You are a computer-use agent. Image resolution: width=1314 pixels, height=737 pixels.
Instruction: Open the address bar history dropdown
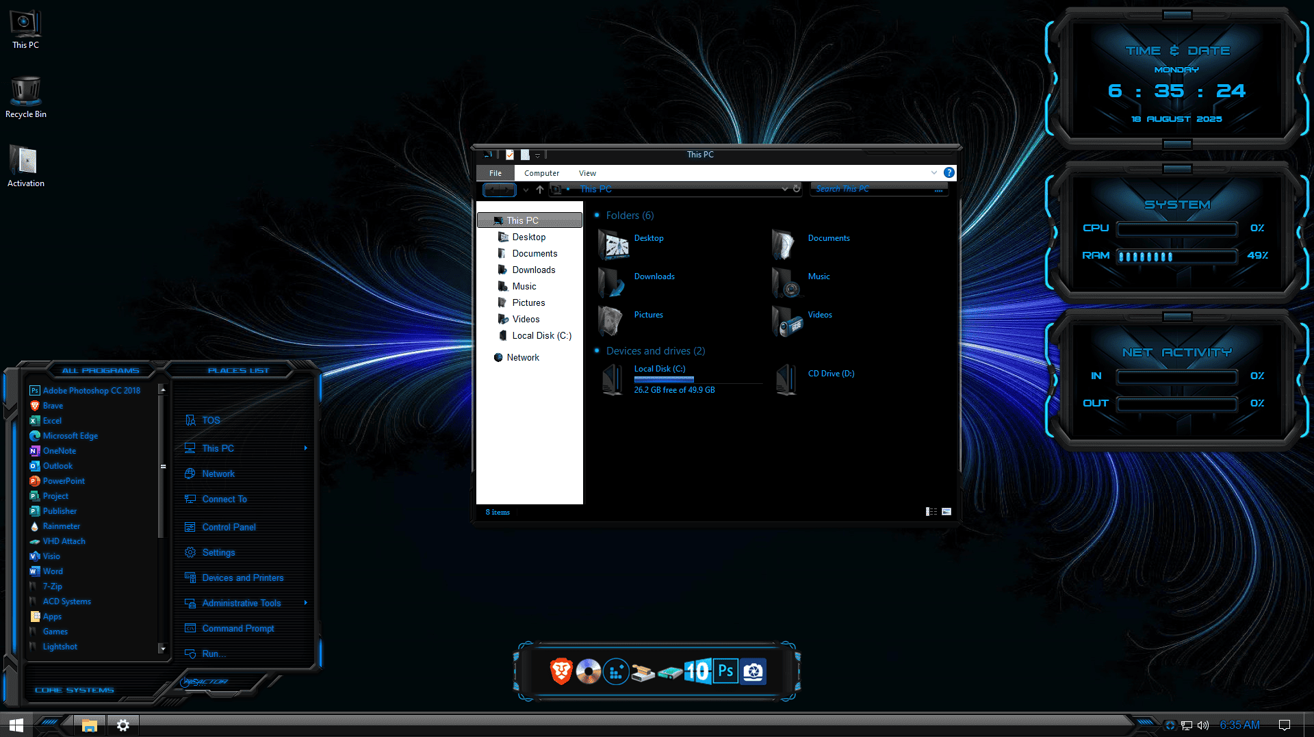point(784,189)
